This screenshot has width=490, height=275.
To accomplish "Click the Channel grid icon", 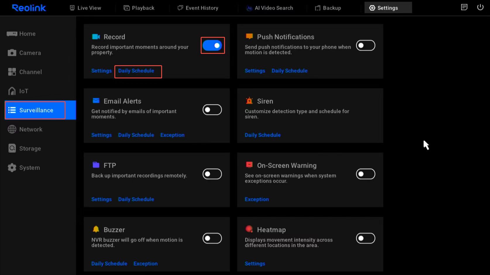I will pos(12,72).
